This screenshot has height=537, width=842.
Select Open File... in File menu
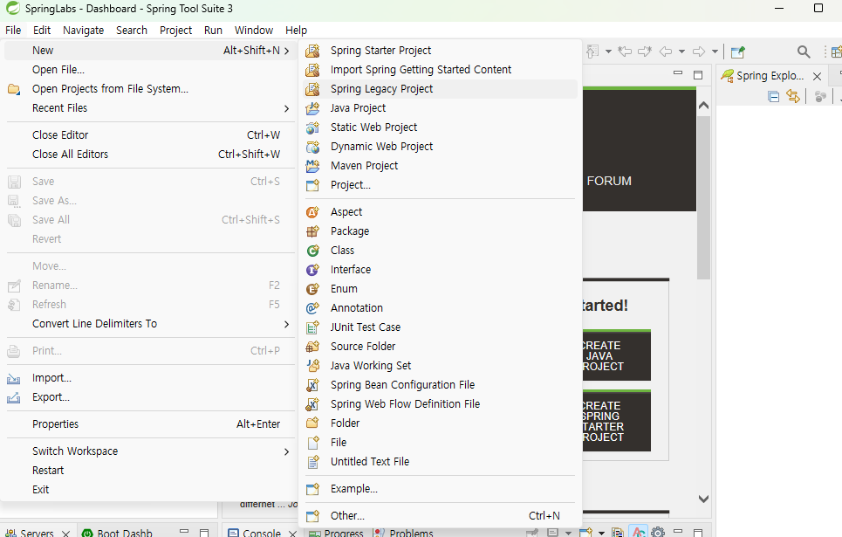(150, 70)
